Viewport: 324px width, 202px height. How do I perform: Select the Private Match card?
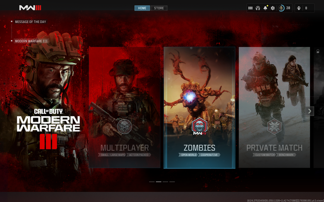pos(274,107)
